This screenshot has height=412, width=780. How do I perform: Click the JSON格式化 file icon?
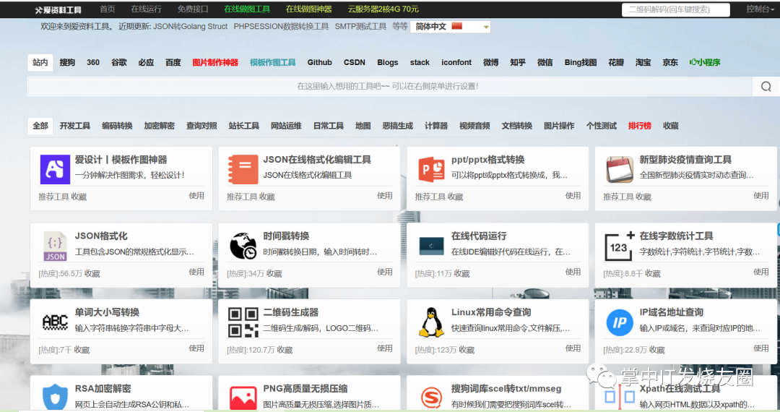[55, 246]
